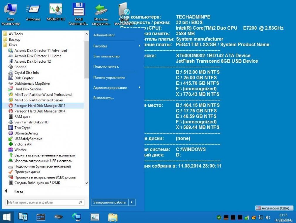This screenshot has height=223, width=296.
Task: Open the AV Tools folder
Action: point(16,34)
